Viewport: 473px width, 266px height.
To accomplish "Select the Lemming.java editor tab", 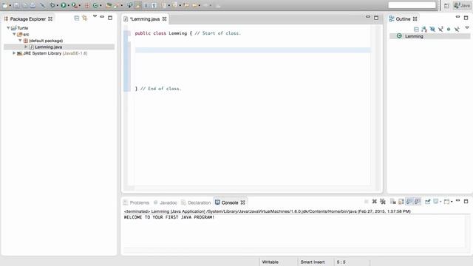I will [145, 18].
